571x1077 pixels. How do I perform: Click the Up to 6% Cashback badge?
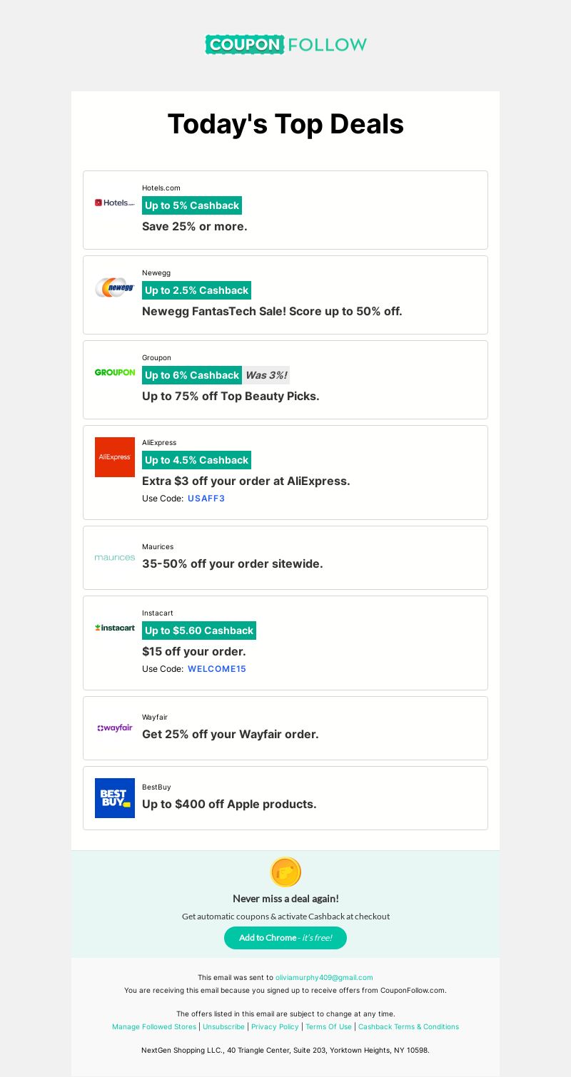[x=192, y=375]
